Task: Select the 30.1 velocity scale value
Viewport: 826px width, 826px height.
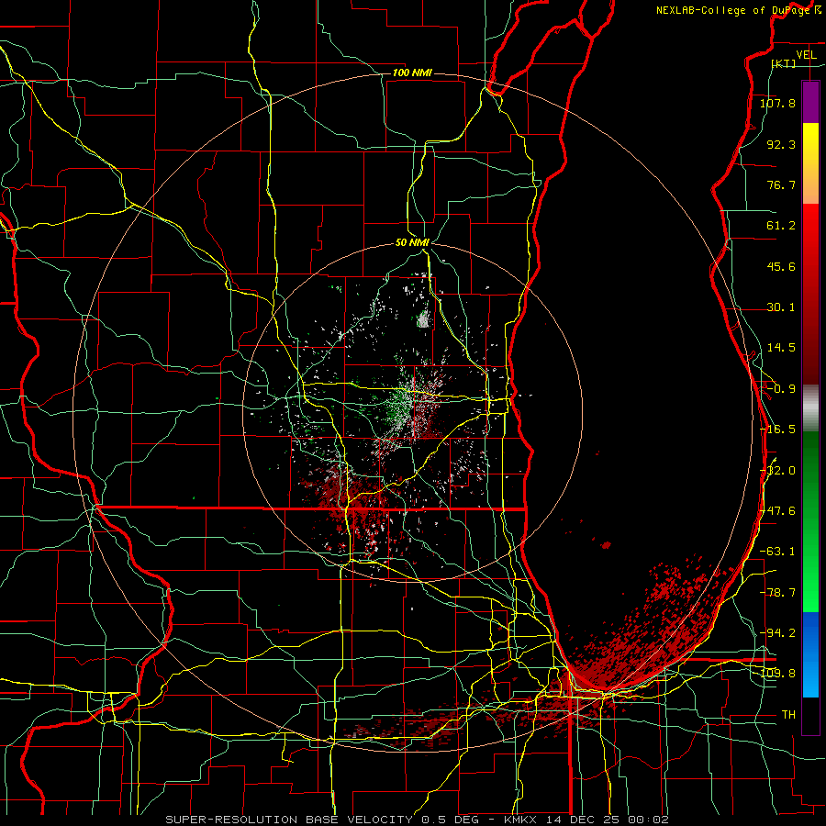Action: tap(781, 307)
